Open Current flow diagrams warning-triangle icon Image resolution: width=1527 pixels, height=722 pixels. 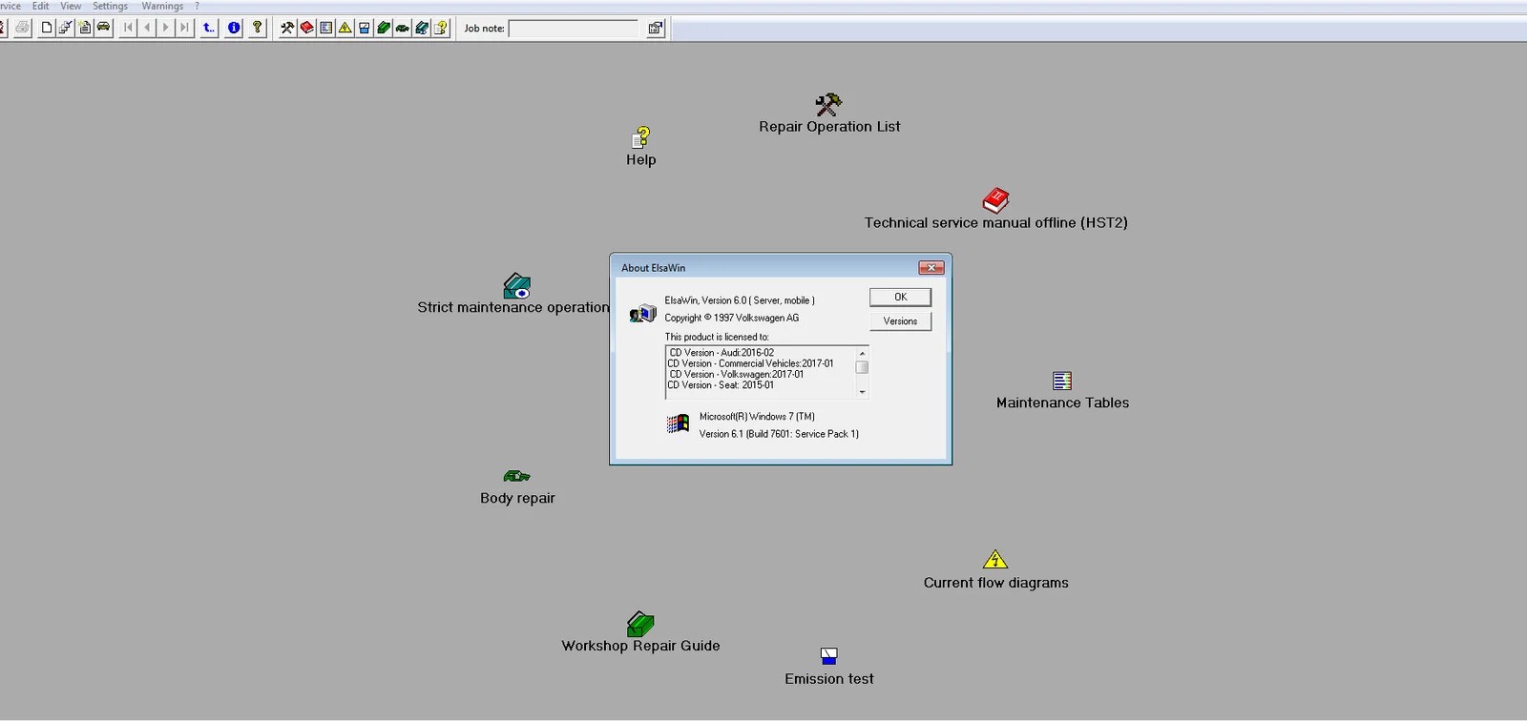point(995,560)
